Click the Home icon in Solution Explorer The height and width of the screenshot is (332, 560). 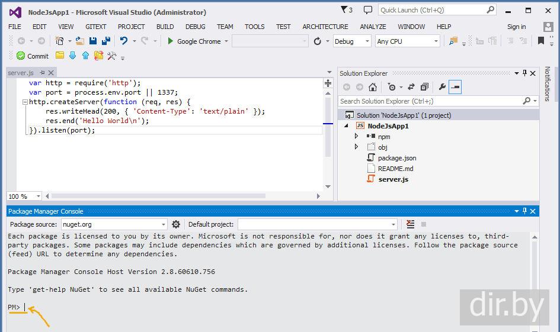point(372,87)
